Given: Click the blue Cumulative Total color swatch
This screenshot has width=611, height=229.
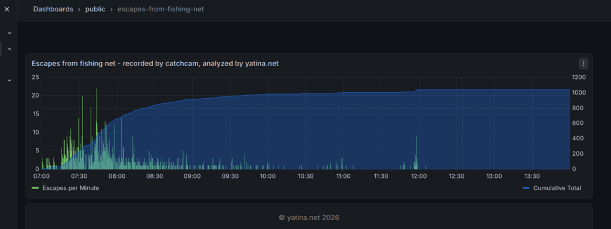Looking at the screenshot, I should (x=526, y=188).
